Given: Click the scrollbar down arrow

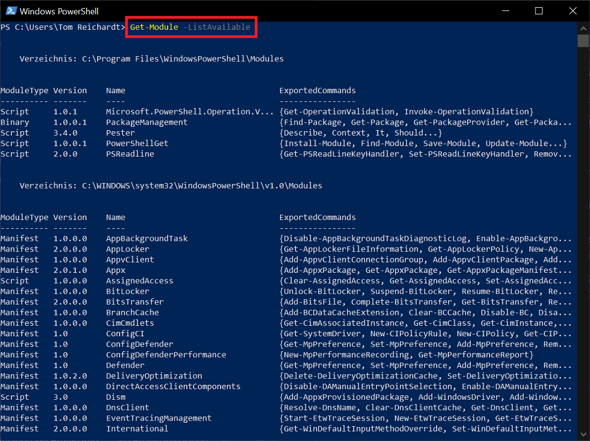Looking at the screenshot, I should (x=583, y=434).
